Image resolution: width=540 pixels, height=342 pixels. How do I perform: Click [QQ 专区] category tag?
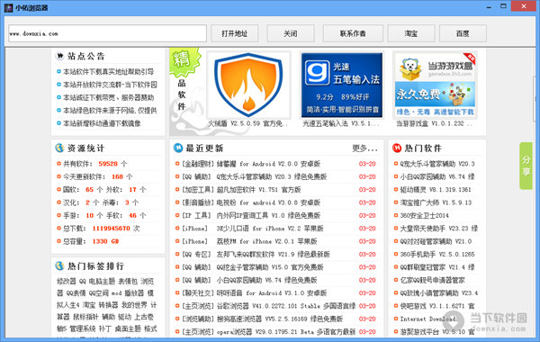(196, 254)
